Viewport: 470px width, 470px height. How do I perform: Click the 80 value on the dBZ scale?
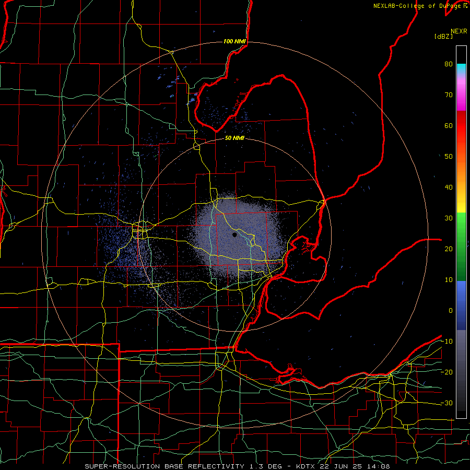pyautogui.click(x=449, y=64)
